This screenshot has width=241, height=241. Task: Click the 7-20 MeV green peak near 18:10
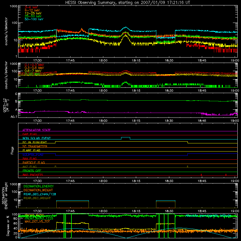pyautogui.click(x=126, y=82)
